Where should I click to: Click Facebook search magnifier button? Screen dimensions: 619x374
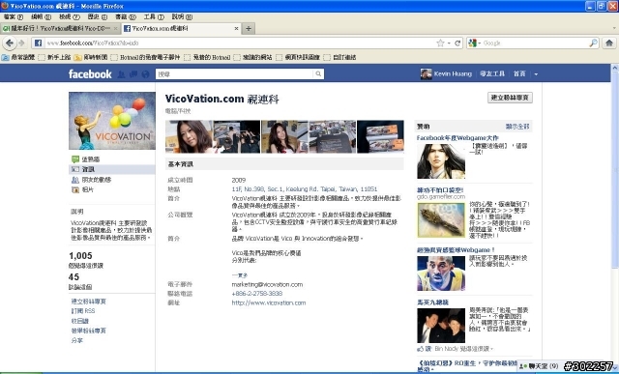tap(318, 73)
